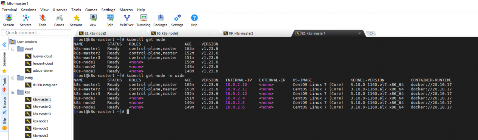Click the Servers toolbar icon
This screenshot has width=478, height=140.
tap(25, 20)
